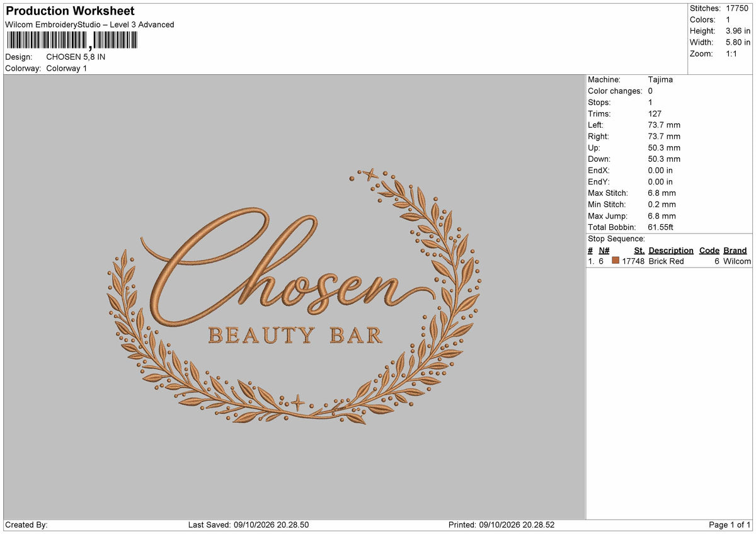Click the 'Stop Sequence:' heading
756x534 pixels.
click(616, 239)
